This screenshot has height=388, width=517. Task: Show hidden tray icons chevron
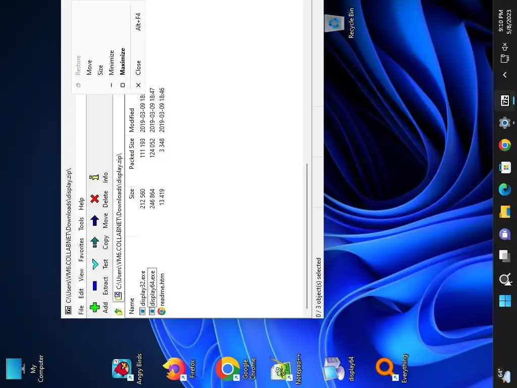pyautogui.click(x=505, y=75)
